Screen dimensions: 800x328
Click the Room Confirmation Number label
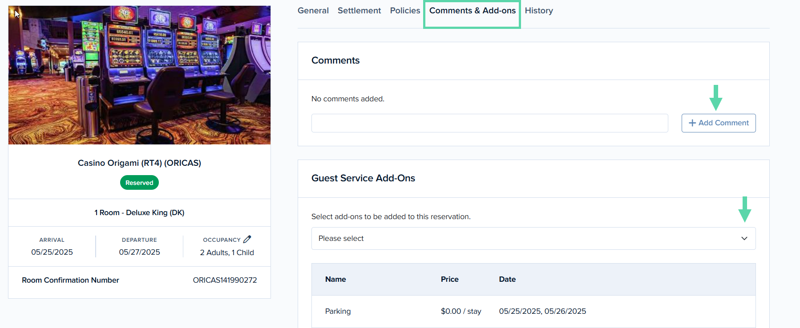click(x=70, y=280)
